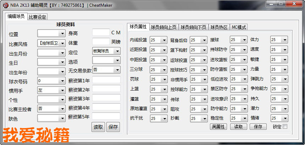Click 保存 button in the attributes panel
The height and width of the screenshot is (145, 305).
pyautogui.click(x=258, y=127)
